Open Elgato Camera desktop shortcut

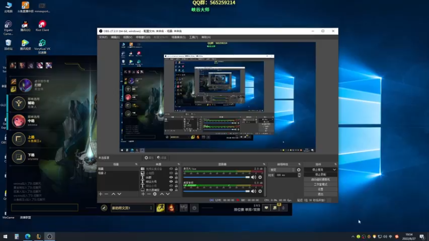8,28
